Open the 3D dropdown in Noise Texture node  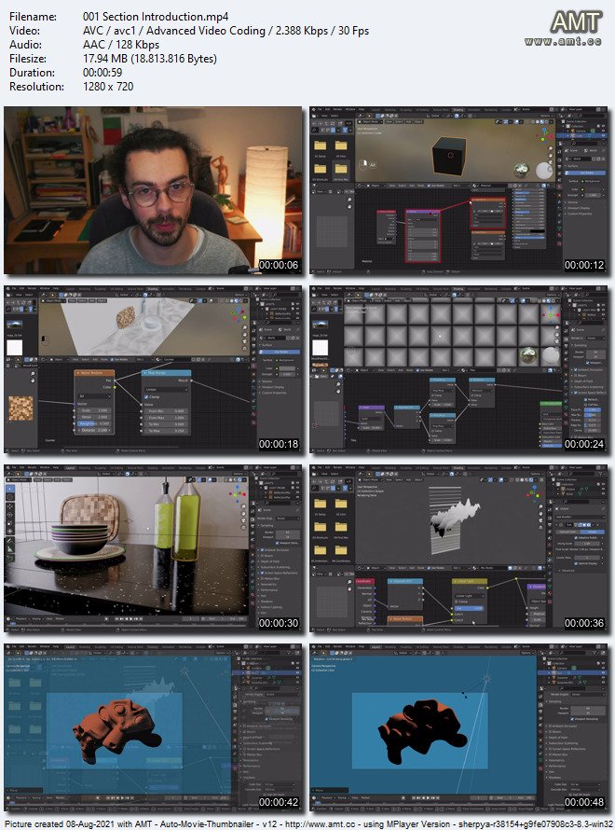(x=94, y=396)
